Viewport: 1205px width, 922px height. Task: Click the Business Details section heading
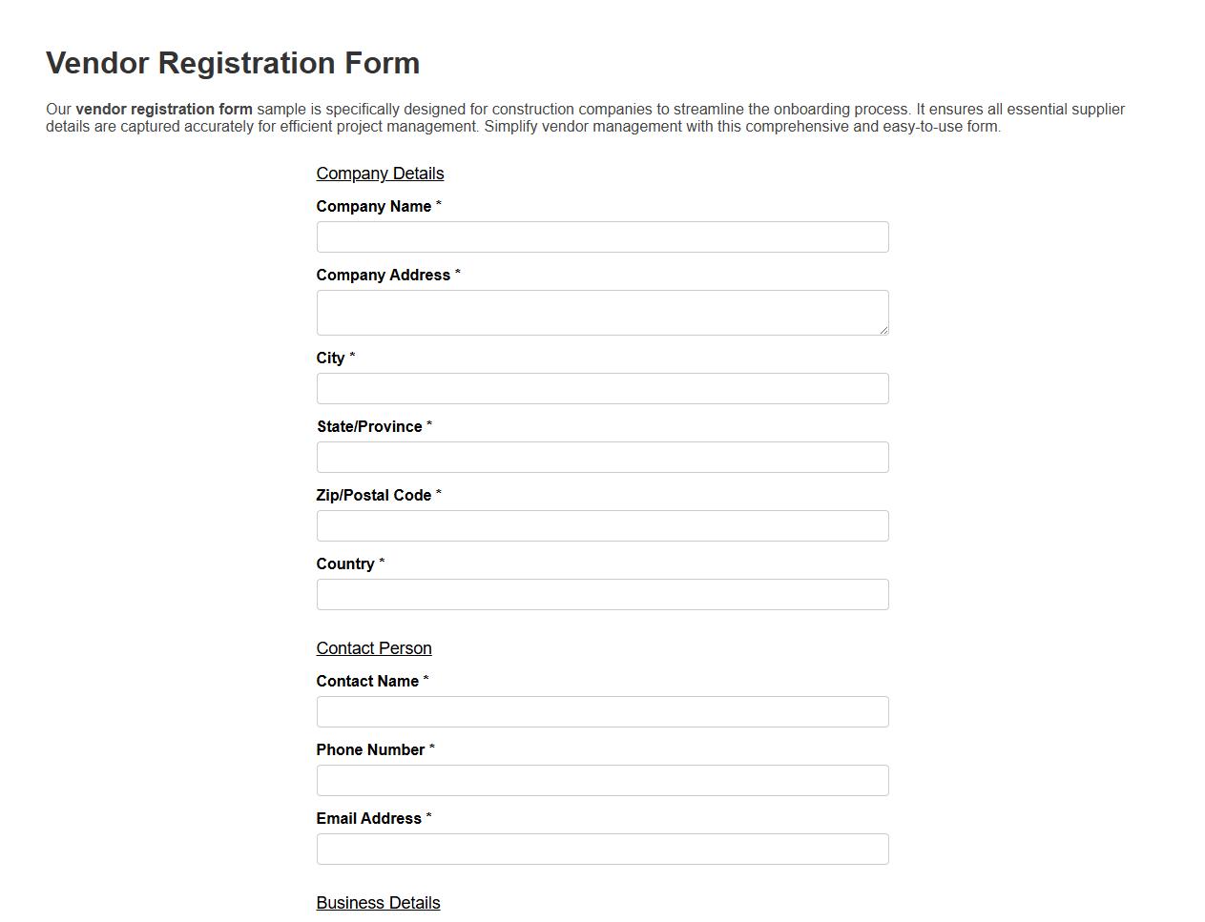pos(378,903)
